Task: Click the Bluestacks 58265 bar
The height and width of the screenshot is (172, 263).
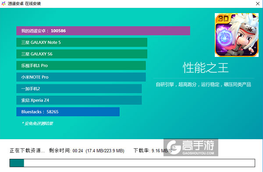Action: point(68,112)
